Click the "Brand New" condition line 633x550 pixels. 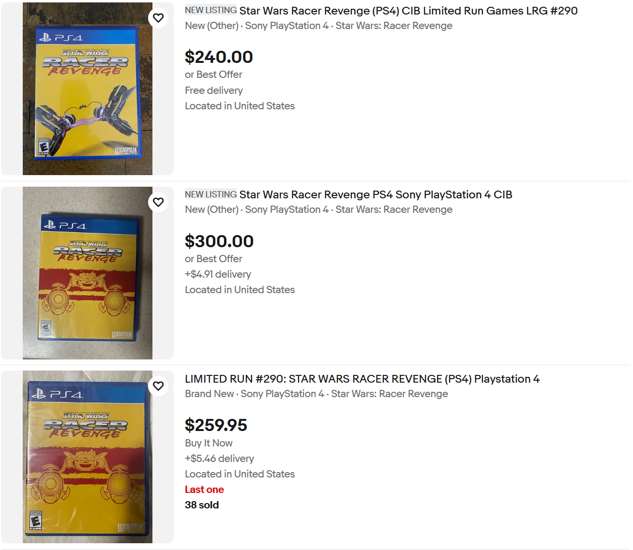(x=209, y=394)
